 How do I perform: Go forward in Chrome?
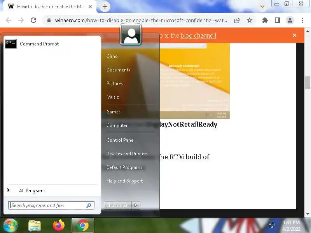click(x=21, y=20)
